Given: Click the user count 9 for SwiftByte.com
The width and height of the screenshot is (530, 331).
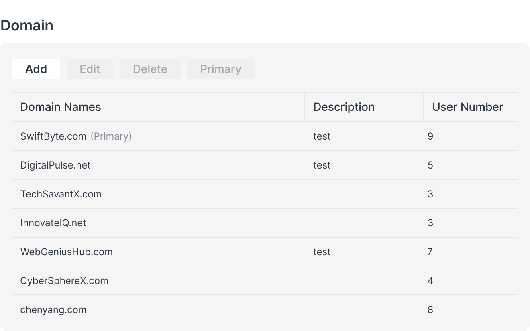Looking at the screenshot, I should (430, 136).
